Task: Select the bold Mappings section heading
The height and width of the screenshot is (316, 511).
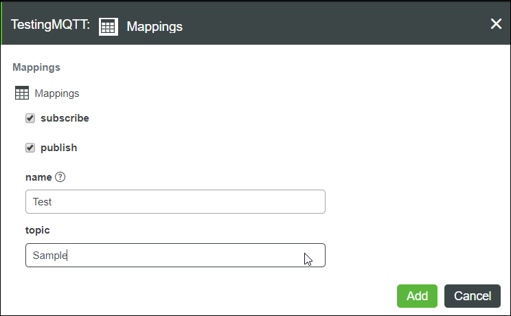Action: [36, 67]
